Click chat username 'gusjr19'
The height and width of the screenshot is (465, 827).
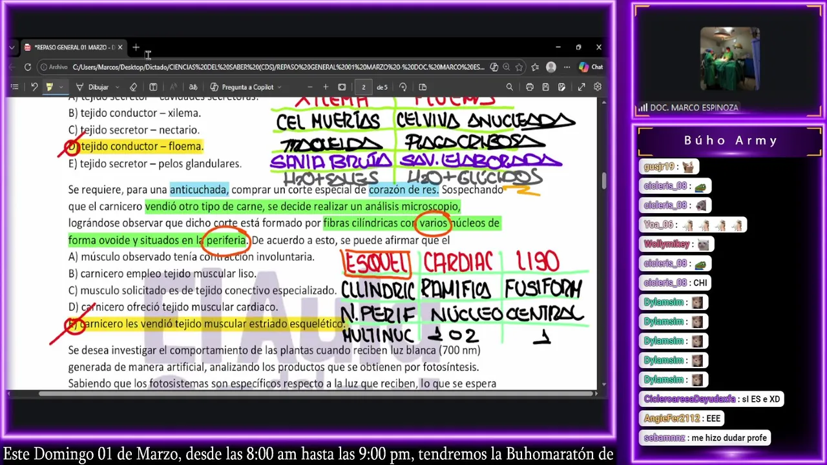coord(659,167)
